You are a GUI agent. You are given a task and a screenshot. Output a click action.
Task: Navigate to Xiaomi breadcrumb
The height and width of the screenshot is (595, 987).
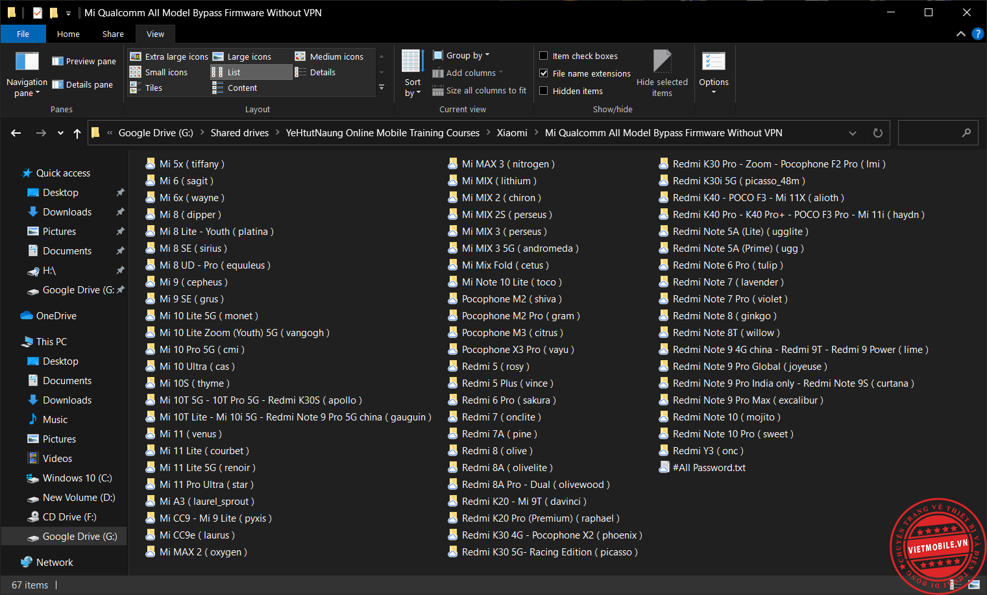coord(512,132)
